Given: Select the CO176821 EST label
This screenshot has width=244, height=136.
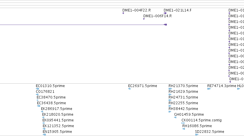Looking at the screenshot, I should point(45,92).
